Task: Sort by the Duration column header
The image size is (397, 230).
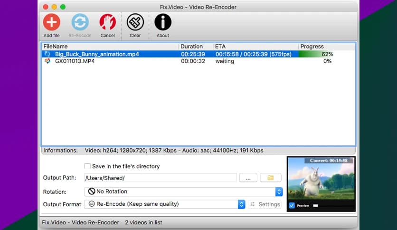Action: (x=196, y=47)
